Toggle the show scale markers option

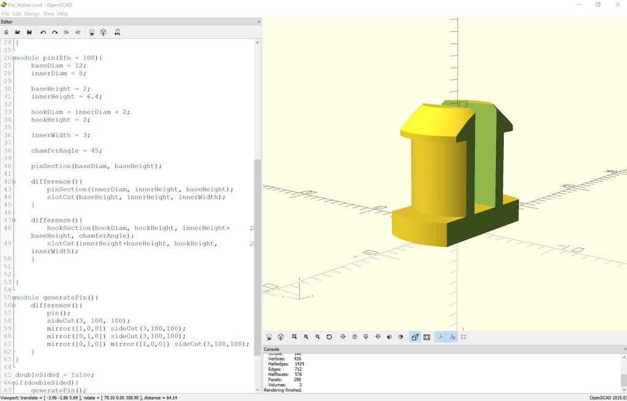point(452,336)
